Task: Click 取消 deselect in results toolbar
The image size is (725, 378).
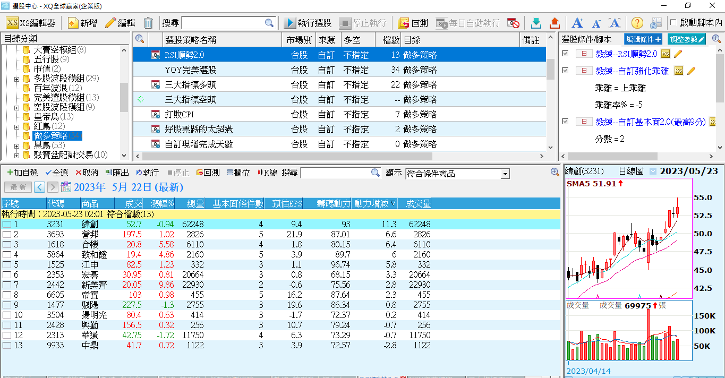Action: [87, 173]
